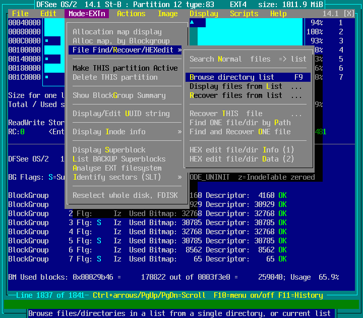
Task: Open the Image menu
Action: (x=167, y=14)
